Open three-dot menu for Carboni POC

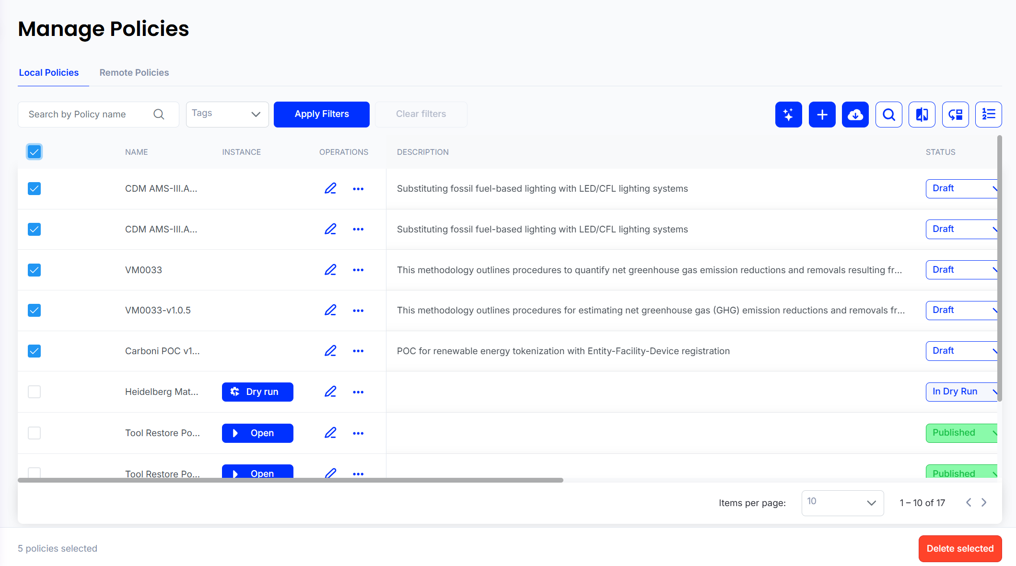pos(358,351)
